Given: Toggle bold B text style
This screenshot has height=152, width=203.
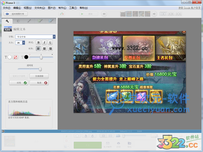Looking at the screenshot, I should pyautogui.click(x=38, y=42).
